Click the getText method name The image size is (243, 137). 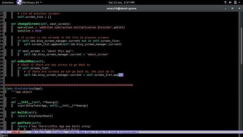pos(24,123)
